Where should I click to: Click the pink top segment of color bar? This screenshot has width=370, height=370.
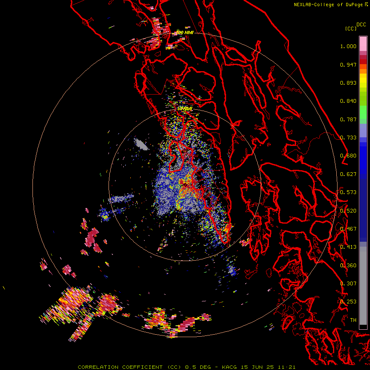[x=363, y=44]
